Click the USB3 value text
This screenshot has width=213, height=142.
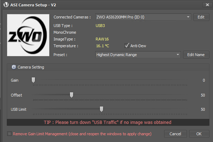click(100, 26)
